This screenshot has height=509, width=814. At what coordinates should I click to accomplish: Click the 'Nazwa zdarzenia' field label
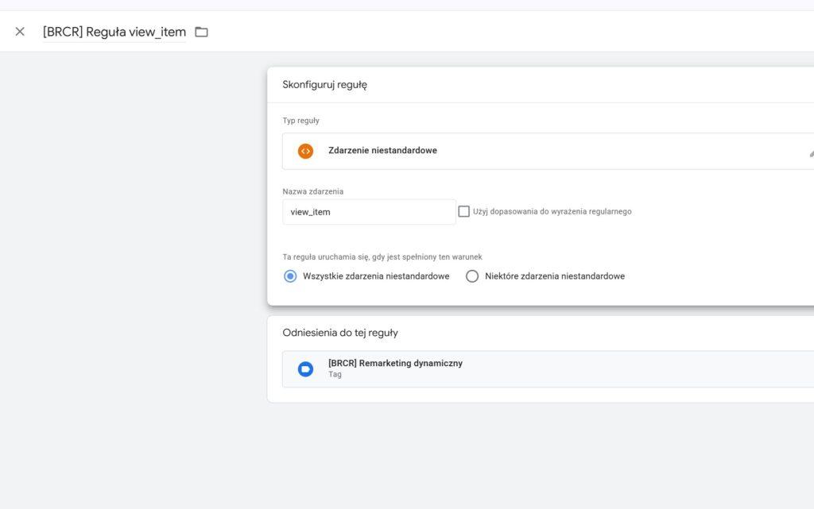tap(313, 191)
